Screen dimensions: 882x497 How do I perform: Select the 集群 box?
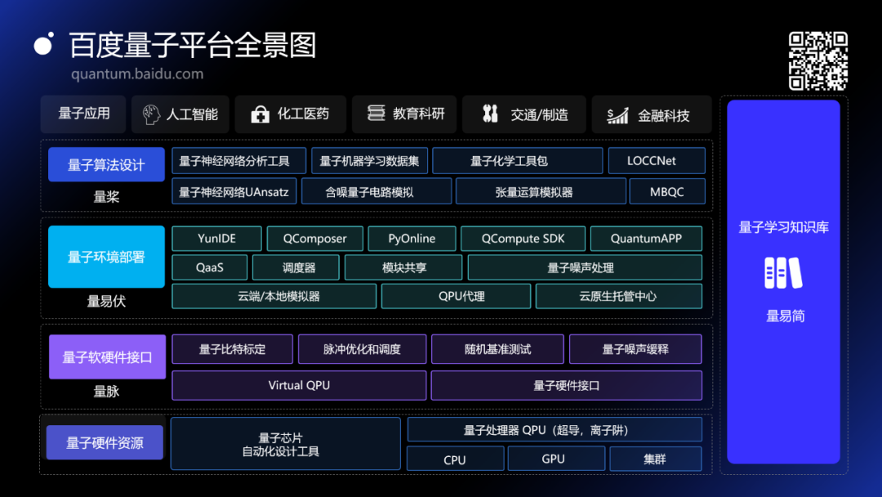click(656, 459)
